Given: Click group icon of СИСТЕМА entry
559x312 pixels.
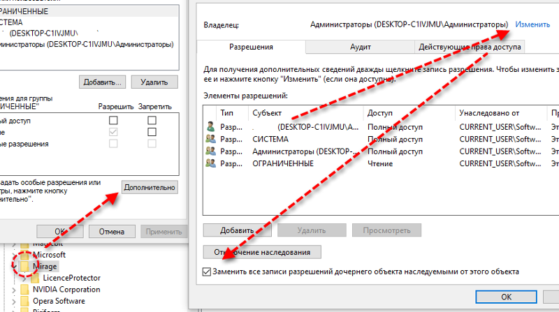Looking at the screenshot, I should 211,139.
